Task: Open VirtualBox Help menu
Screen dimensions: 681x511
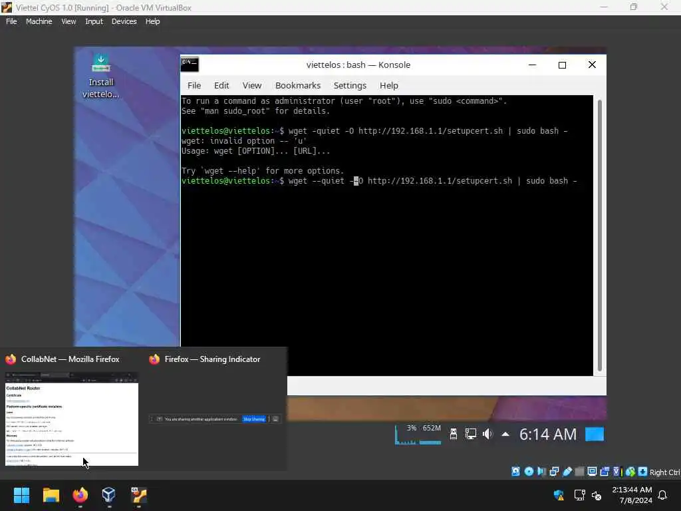Action: [x=152, y=21]
